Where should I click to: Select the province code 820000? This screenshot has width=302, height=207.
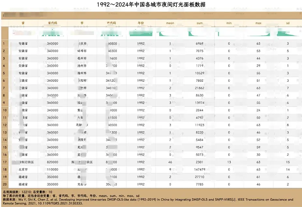pos(53,162)
